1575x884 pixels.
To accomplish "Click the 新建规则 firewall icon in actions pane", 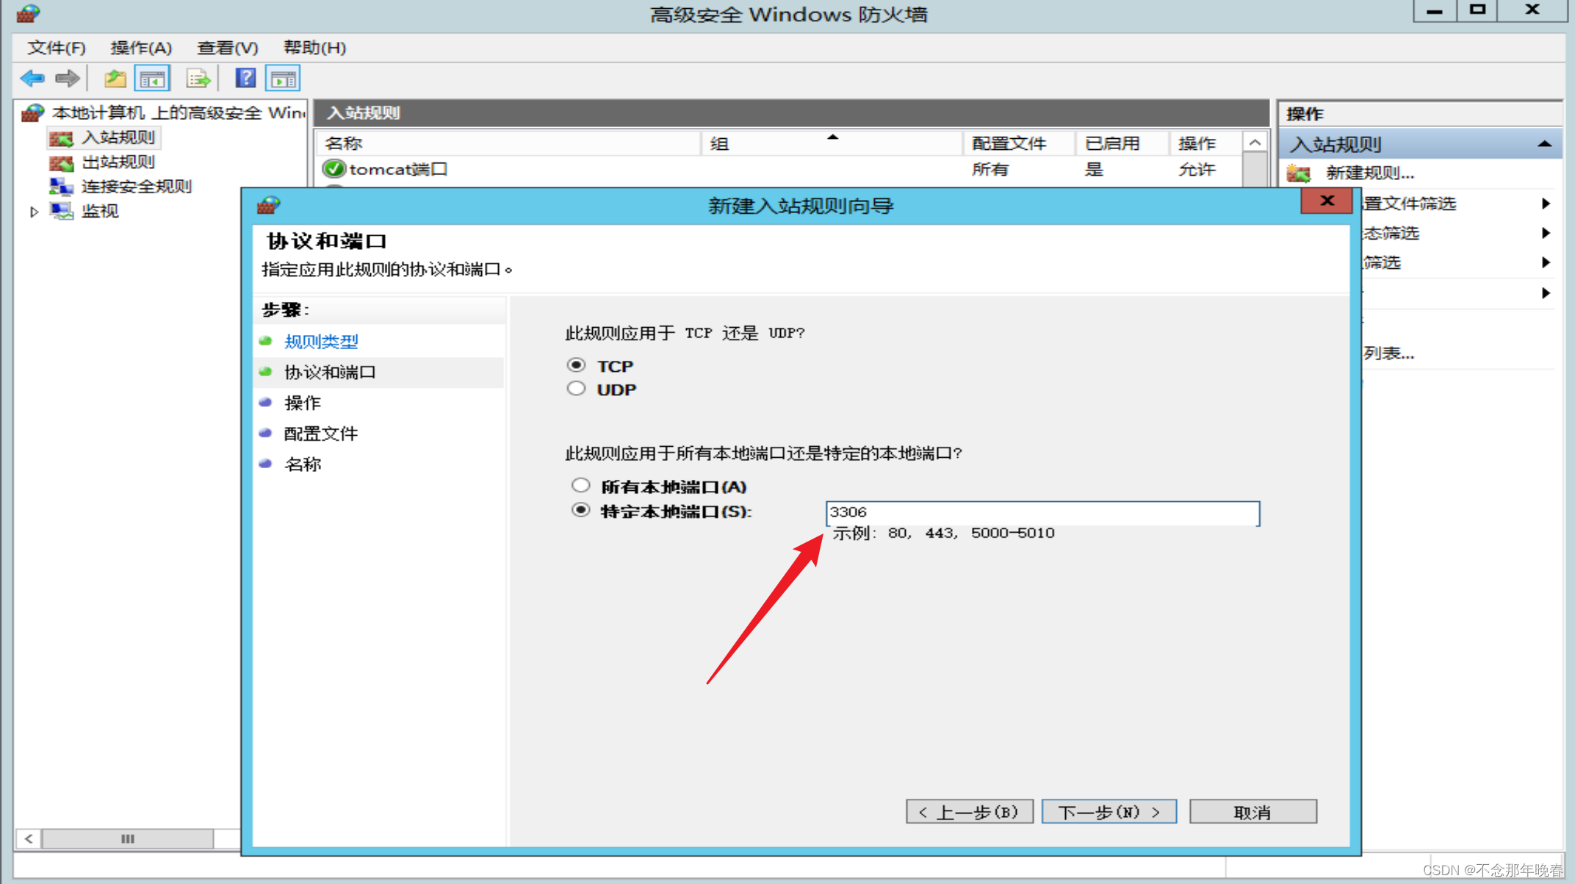I will tap(1299, 173).
